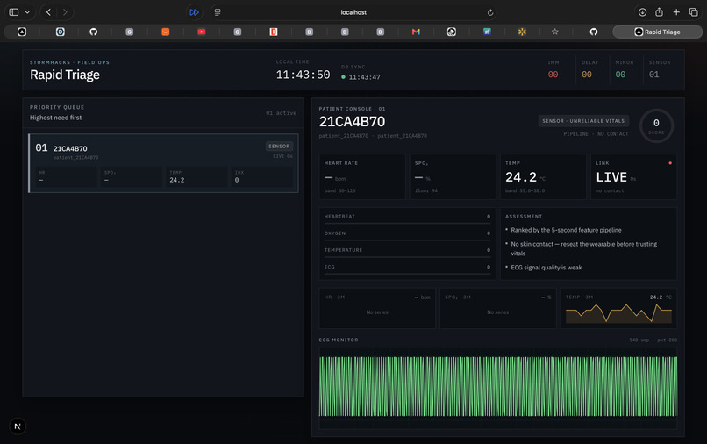Switch to the orange icon tab
This screenshot has width=707, height=444.
pyautogui.click(x=166, y=32)
